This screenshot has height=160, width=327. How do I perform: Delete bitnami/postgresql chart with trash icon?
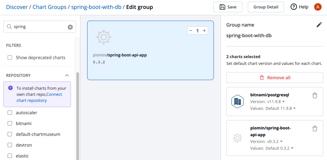315,95
